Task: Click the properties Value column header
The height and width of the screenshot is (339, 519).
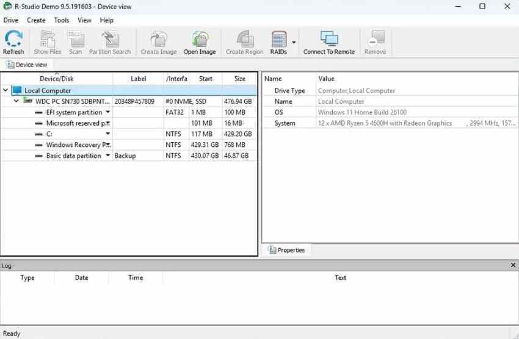Action: coord(327,79)
